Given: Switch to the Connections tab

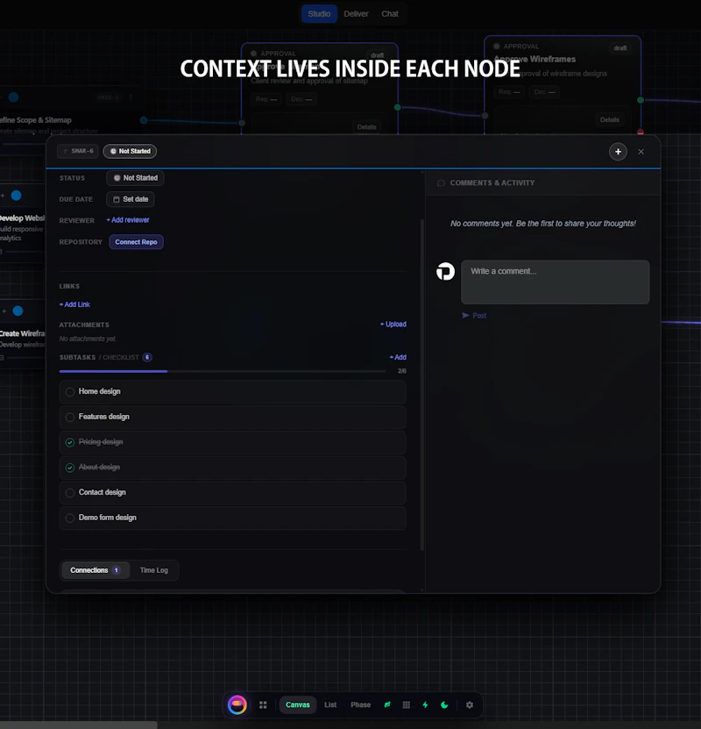Looking at the screenshot, I should [96, 570].
